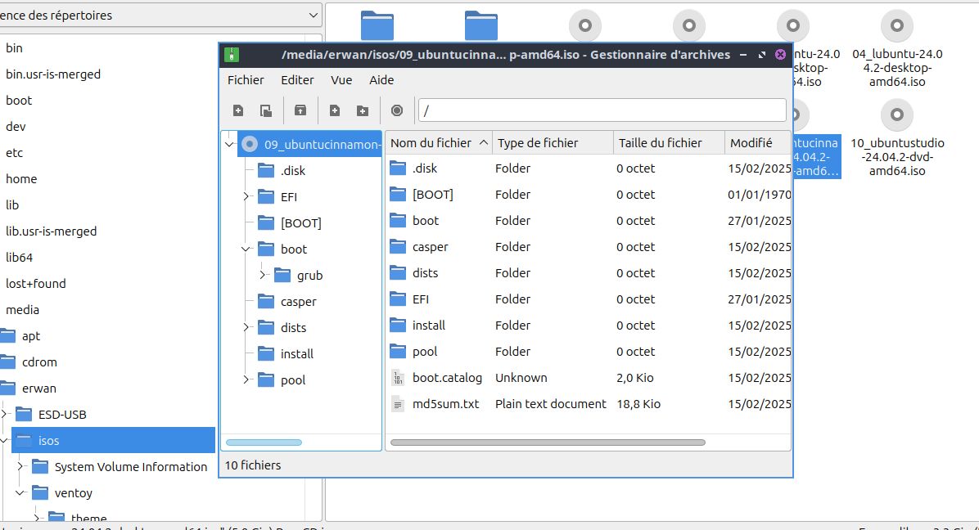Select the .disk folder icon in the file list

[398, 168]
